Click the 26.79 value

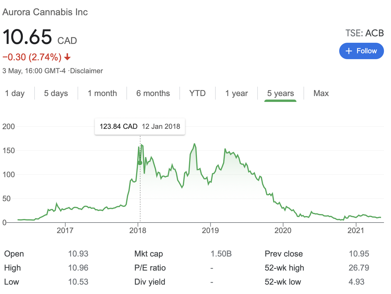359,268
